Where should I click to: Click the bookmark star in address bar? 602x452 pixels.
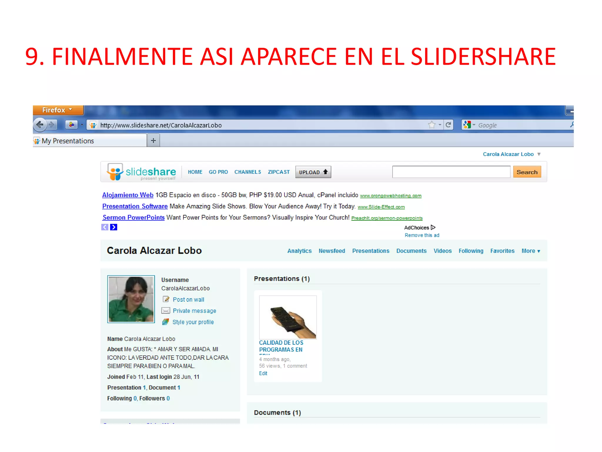click(432, 125)
